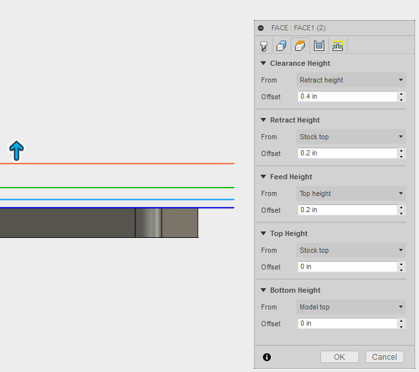Confirm with the OK button

(x=339, y=357)
